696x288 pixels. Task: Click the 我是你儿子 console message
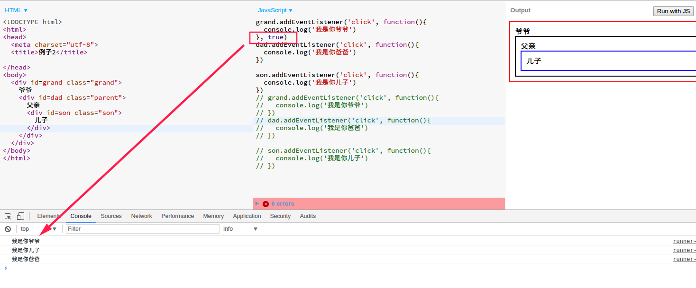[26, 250]
